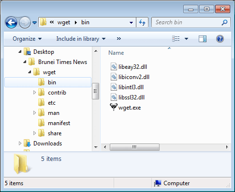Click the libiconv2.dll file name
Screen dimensions: 235x192
tap(134, 77)
